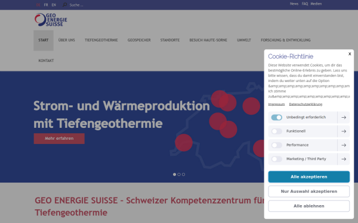Open the Datenschutzerklärung link
Viewport: 358px width, 223px height.
305,104
